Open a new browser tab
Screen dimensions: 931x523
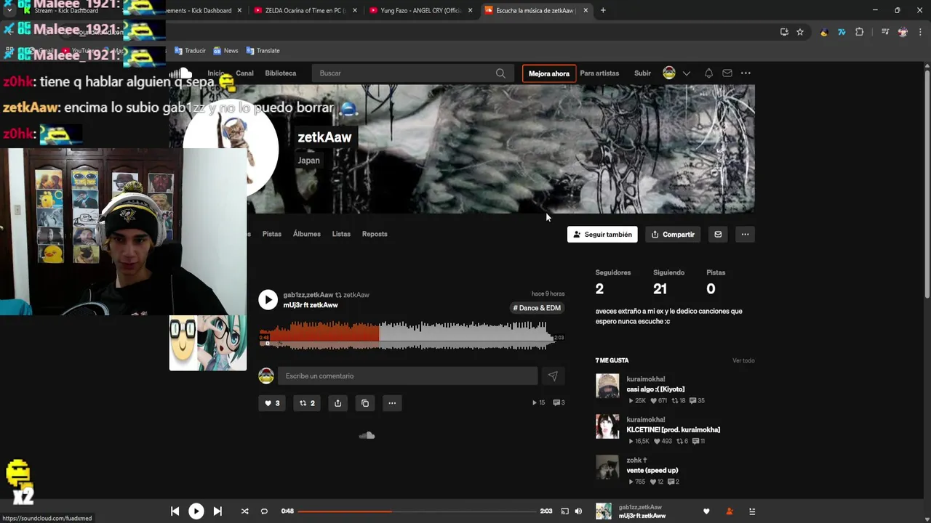click(603, 10)
